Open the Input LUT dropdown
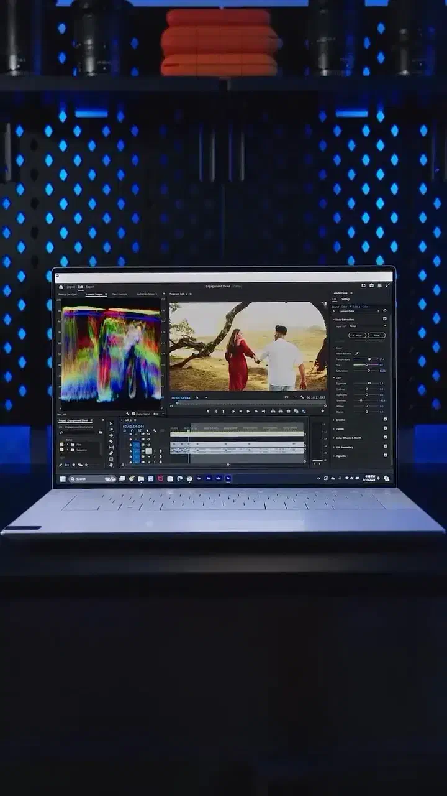447x796 pixels. click(x=368, y=326)
